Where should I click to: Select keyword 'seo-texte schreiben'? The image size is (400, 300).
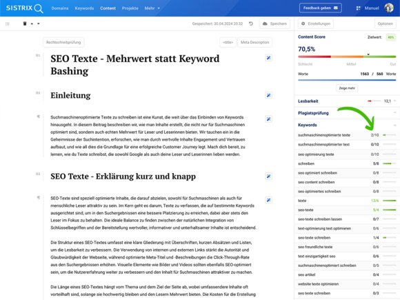click(347, 238)
